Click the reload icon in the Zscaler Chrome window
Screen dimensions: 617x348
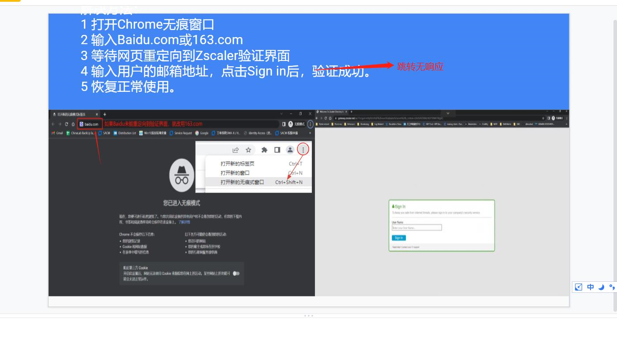point(326,118)
